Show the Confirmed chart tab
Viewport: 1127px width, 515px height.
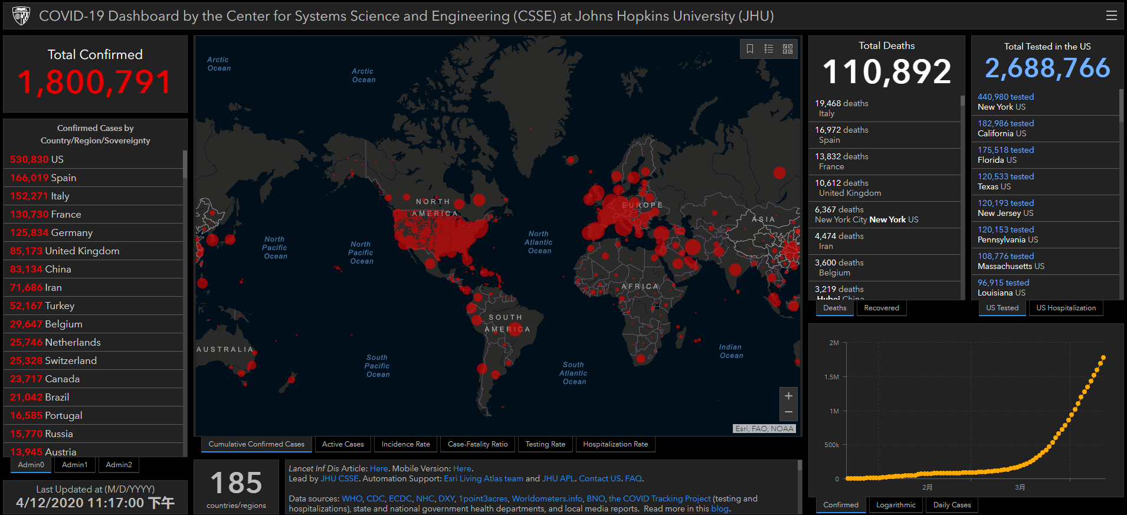click(841, 505)
